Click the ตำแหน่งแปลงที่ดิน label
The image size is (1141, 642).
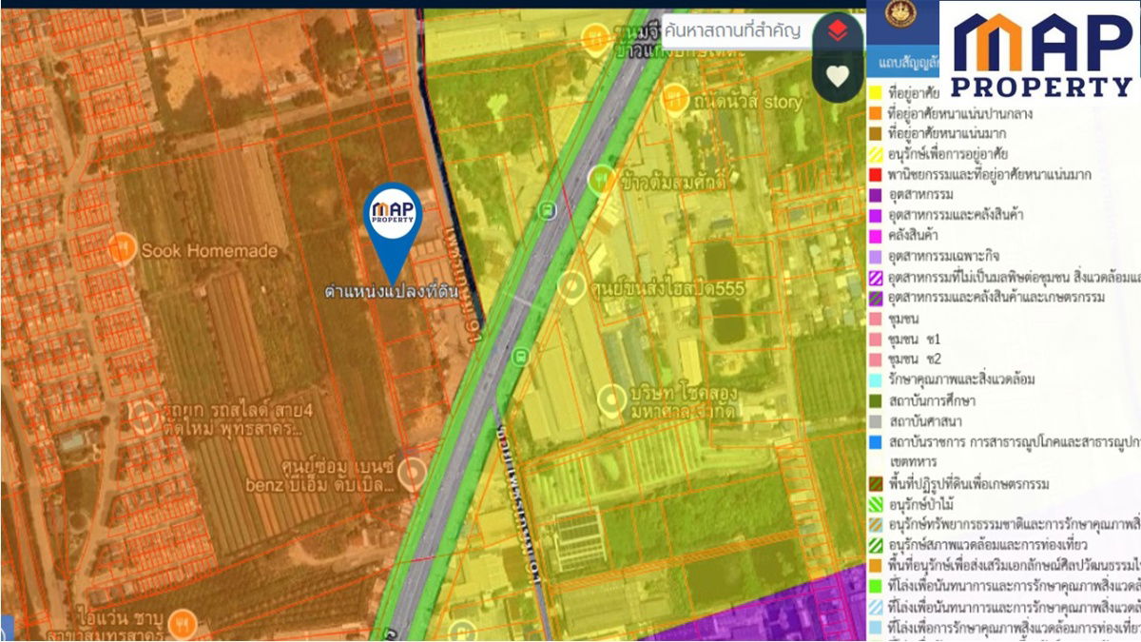(391, 292)
